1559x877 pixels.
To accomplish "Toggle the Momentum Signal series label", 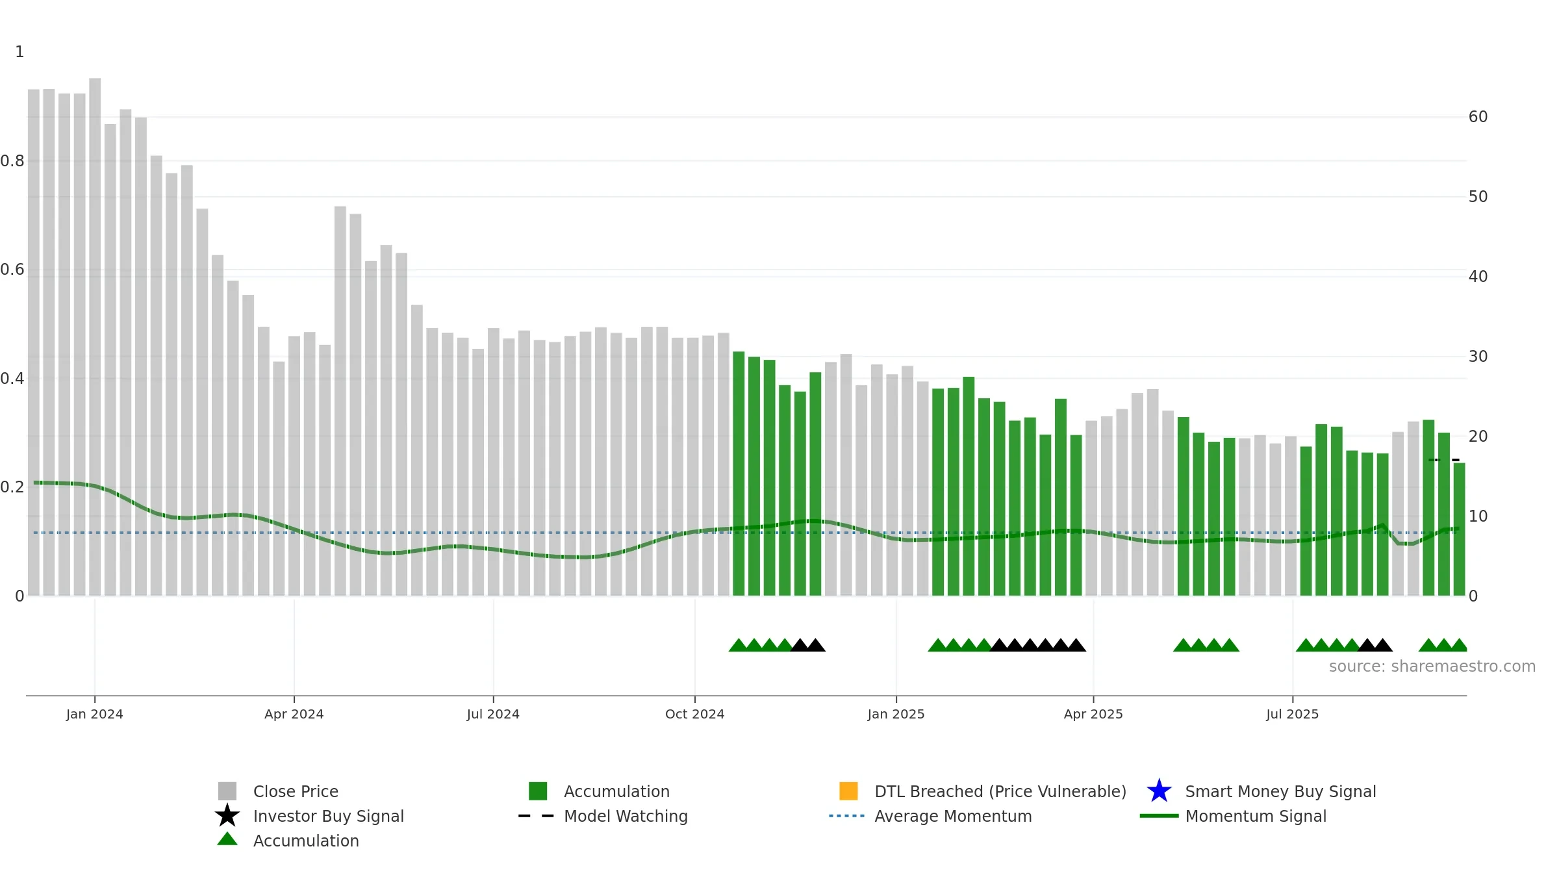I will [1256, 816].
